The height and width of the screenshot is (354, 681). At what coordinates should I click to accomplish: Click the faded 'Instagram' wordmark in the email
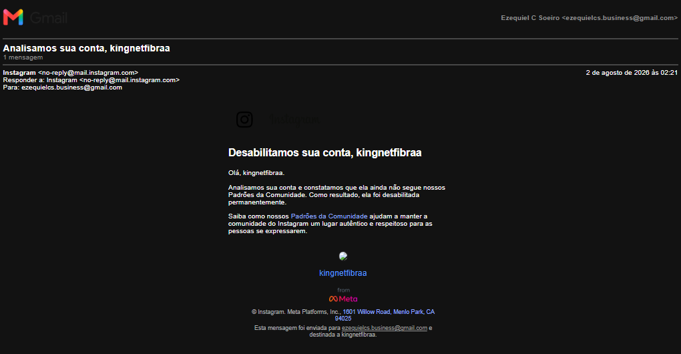[294, 120]
